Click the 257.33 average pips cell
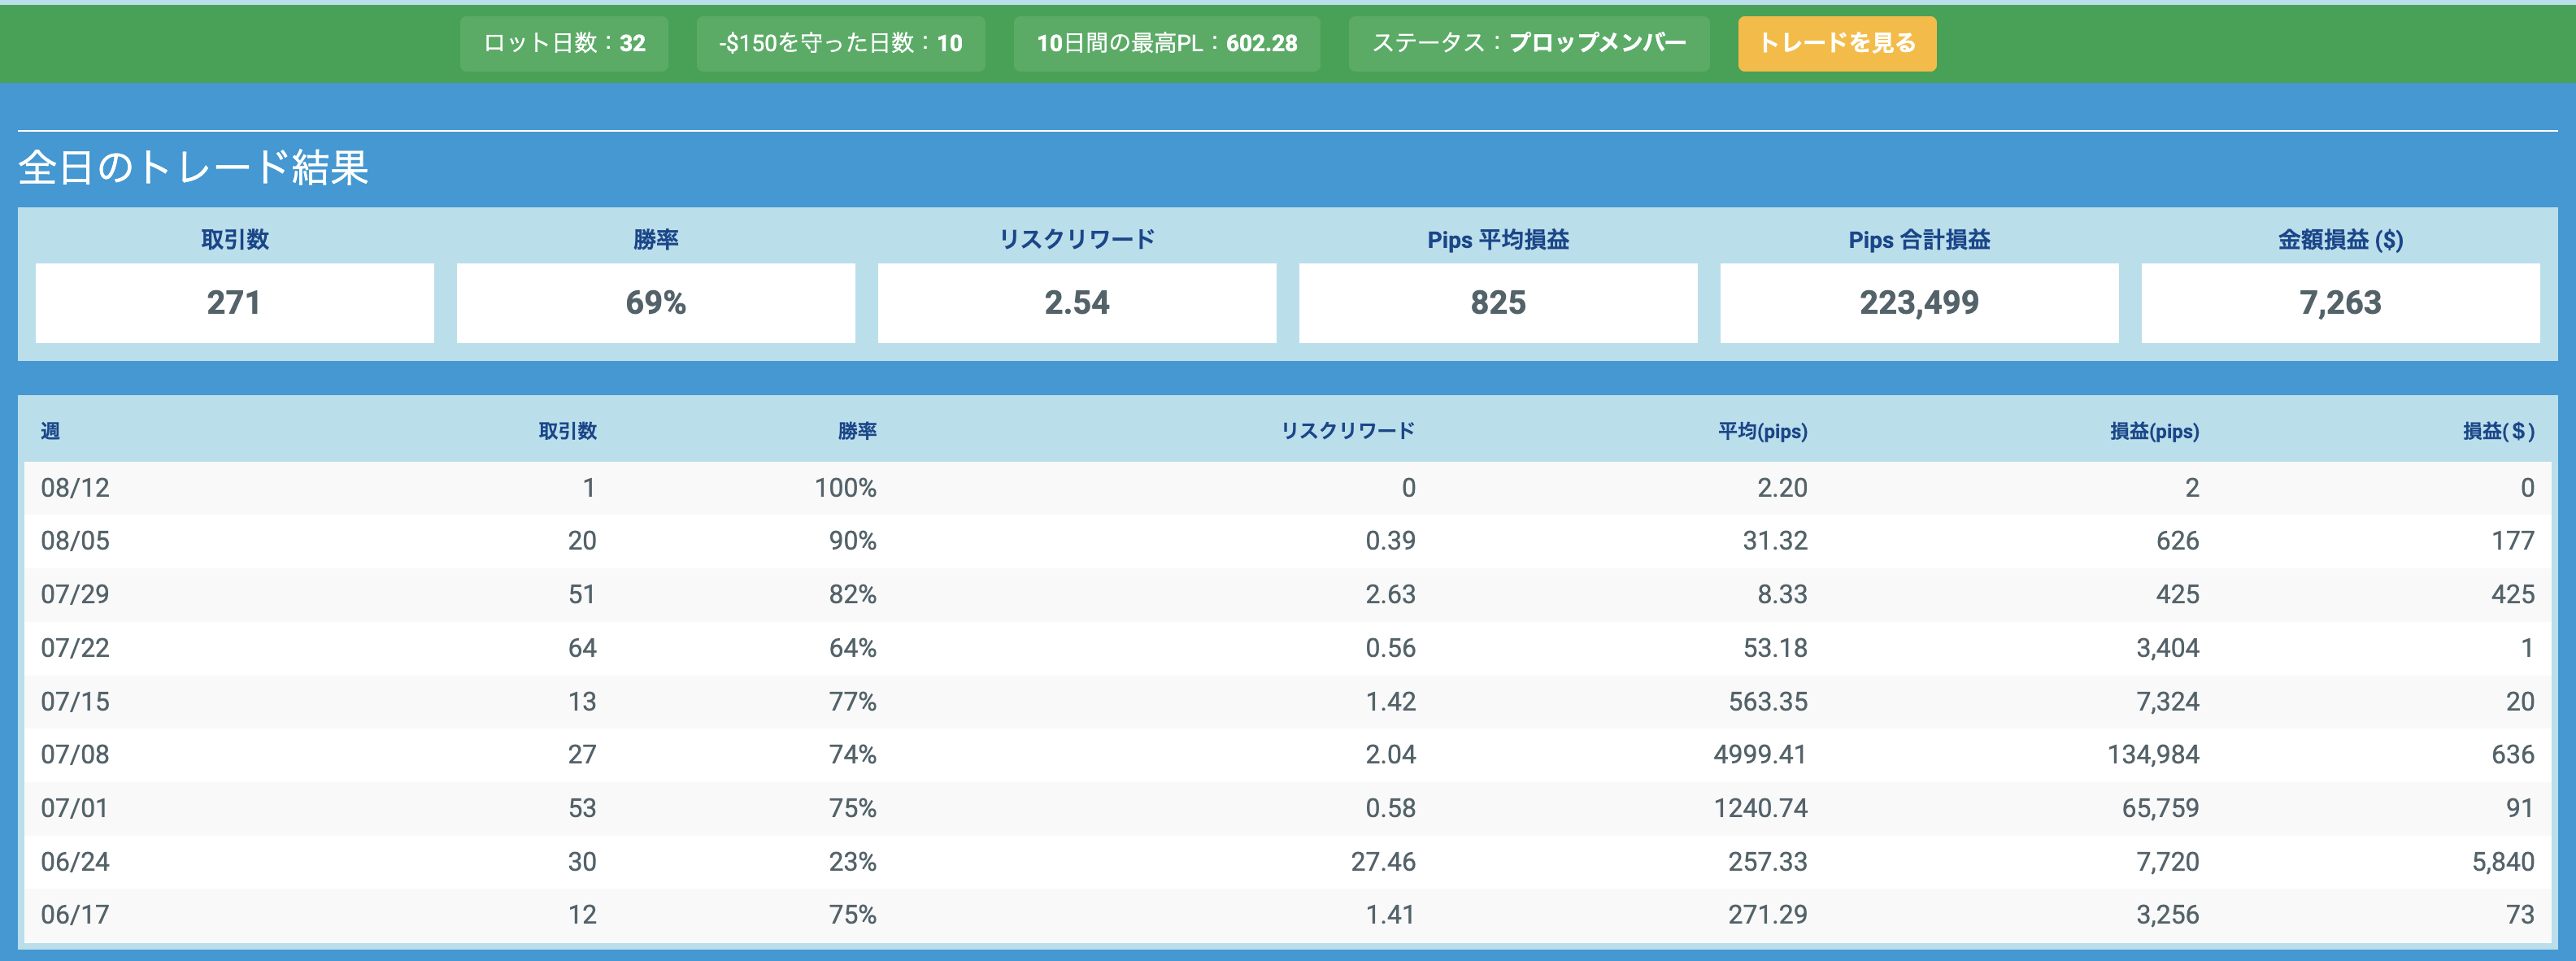The width and height of the screenshot is (2576, 961). tap(1768, 862)
